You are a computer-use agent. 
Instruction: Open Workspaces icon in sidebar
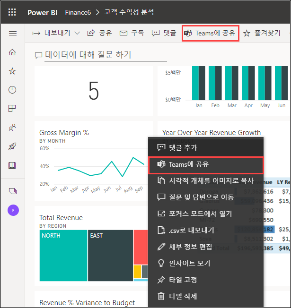13,191
